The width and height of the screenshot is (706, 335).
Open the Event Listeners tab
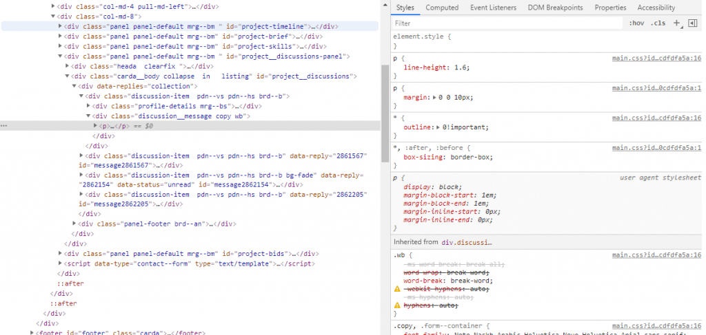coord(493,8)
